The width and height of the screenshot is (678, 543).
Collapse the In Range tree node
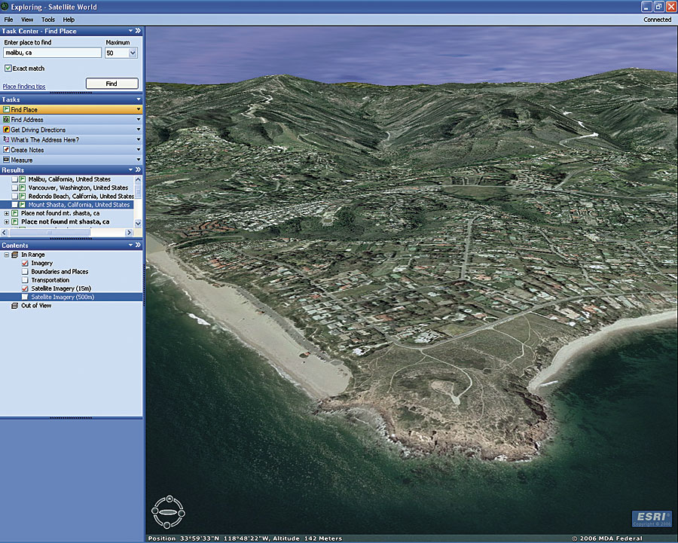(x=6, y=255)
